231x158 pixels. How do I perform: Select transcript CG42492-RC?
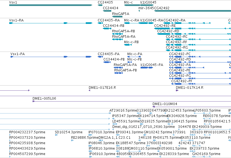(x=198, y=39)
